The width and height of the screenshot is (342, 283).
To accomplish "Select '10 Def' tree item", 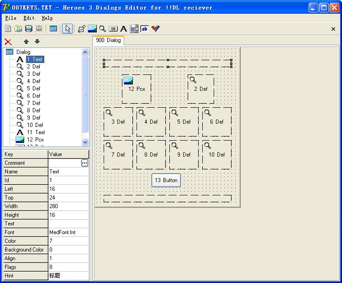I will tap(35, 125).
